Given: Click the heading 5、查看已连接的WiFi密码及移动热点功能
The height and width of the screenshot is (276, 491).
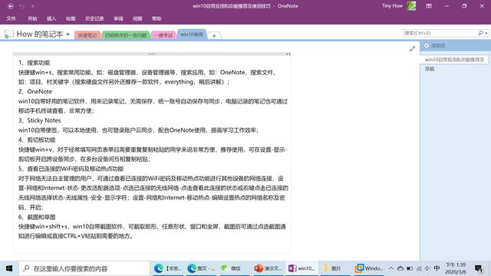Looking at the screenshot, I should pyautogui.click(x=71, y=169).
